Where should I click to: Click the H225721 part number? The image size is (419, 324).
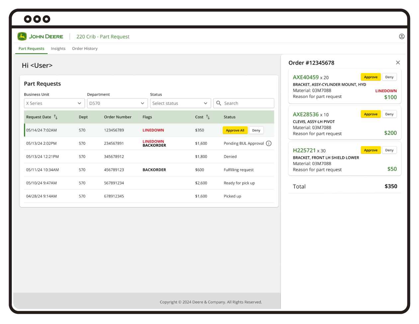304,150
